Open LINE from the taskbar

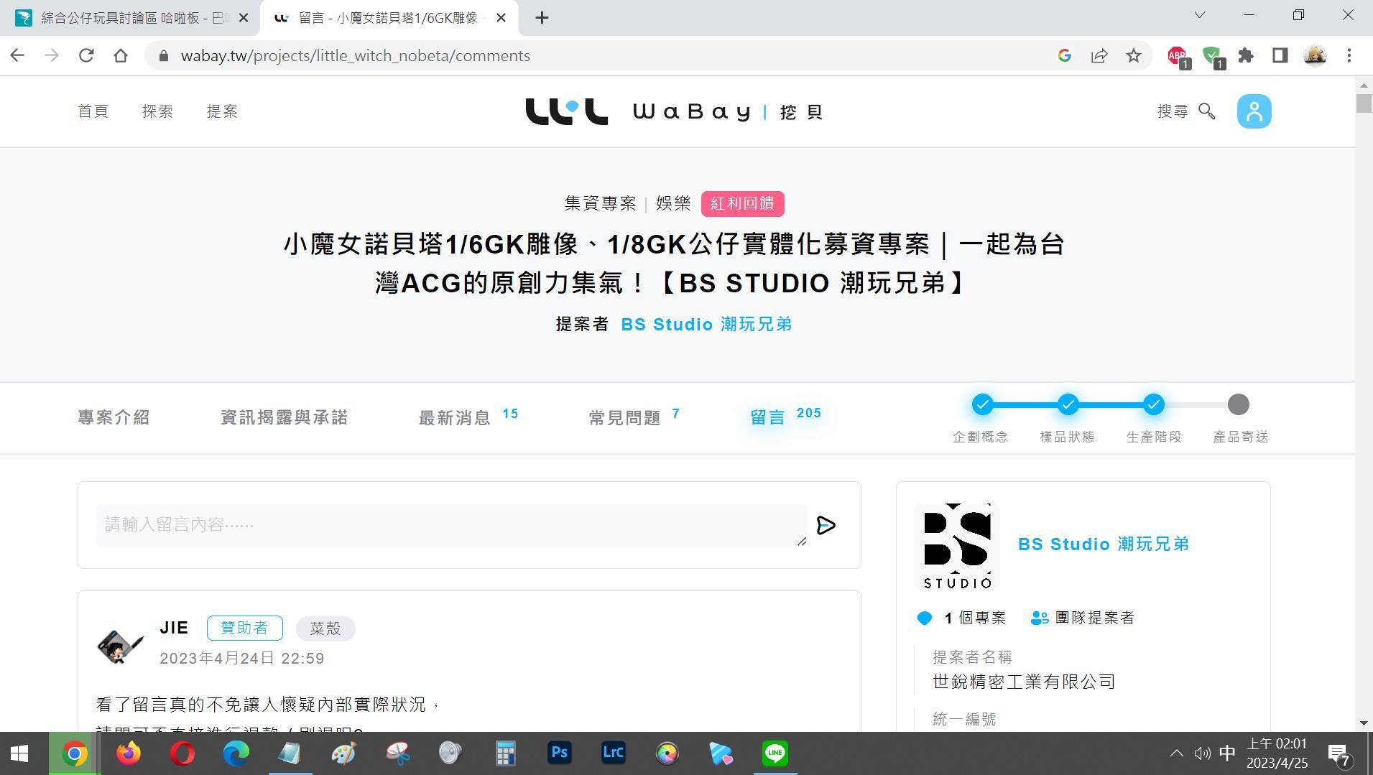point(775,753)
